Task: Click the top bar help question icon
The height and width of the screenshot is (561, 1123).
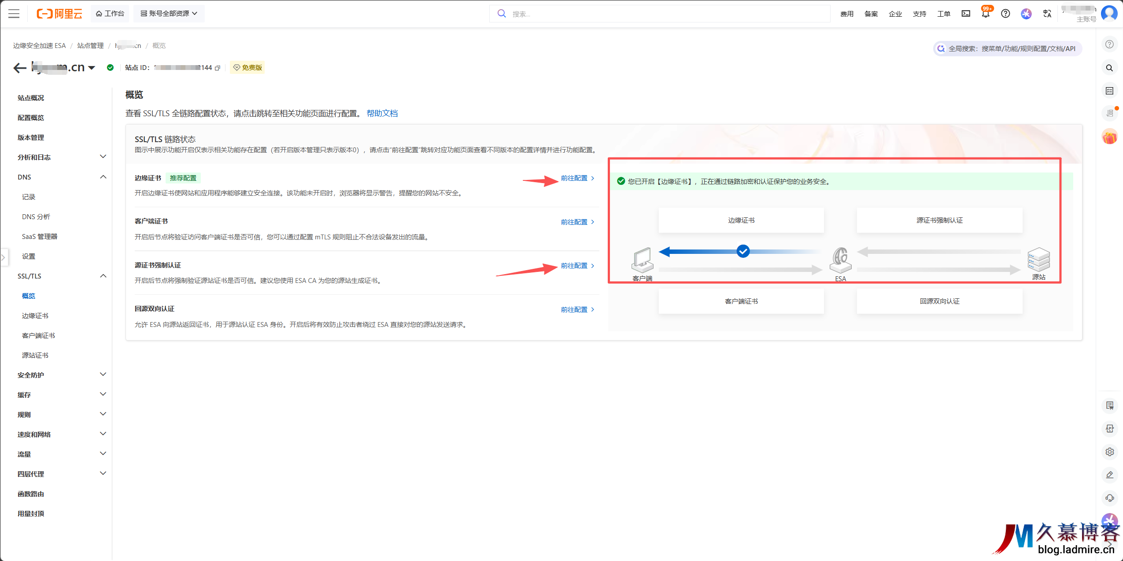Action: coord(1005,14)
